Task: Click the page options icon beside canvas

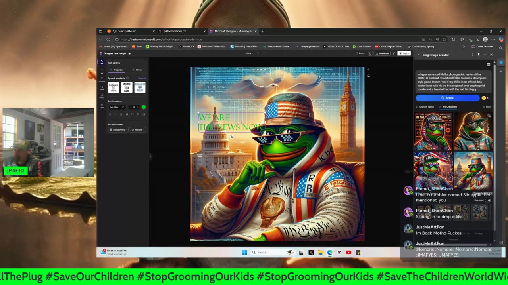Action: tap(368, 76)
